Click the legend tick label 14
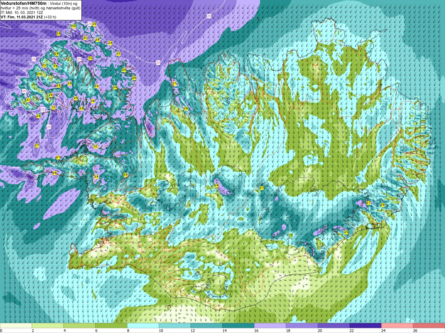The width and height of the screenshot is (445, 333). [x=225, y=331]
